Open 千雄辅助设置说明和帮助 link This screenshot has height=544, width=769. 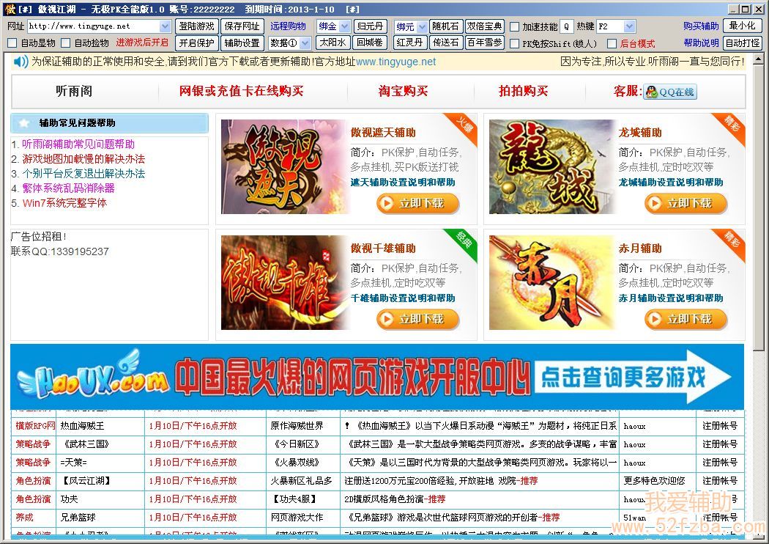point(403,298)
